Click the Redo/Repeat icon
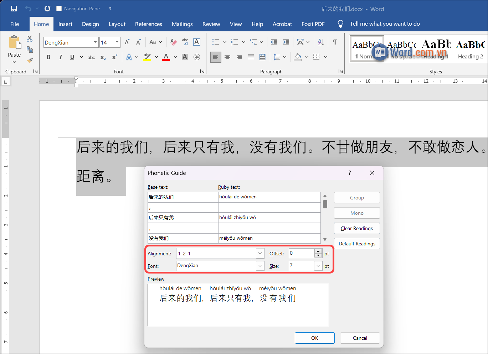488x354 pixels. point(47,9)
